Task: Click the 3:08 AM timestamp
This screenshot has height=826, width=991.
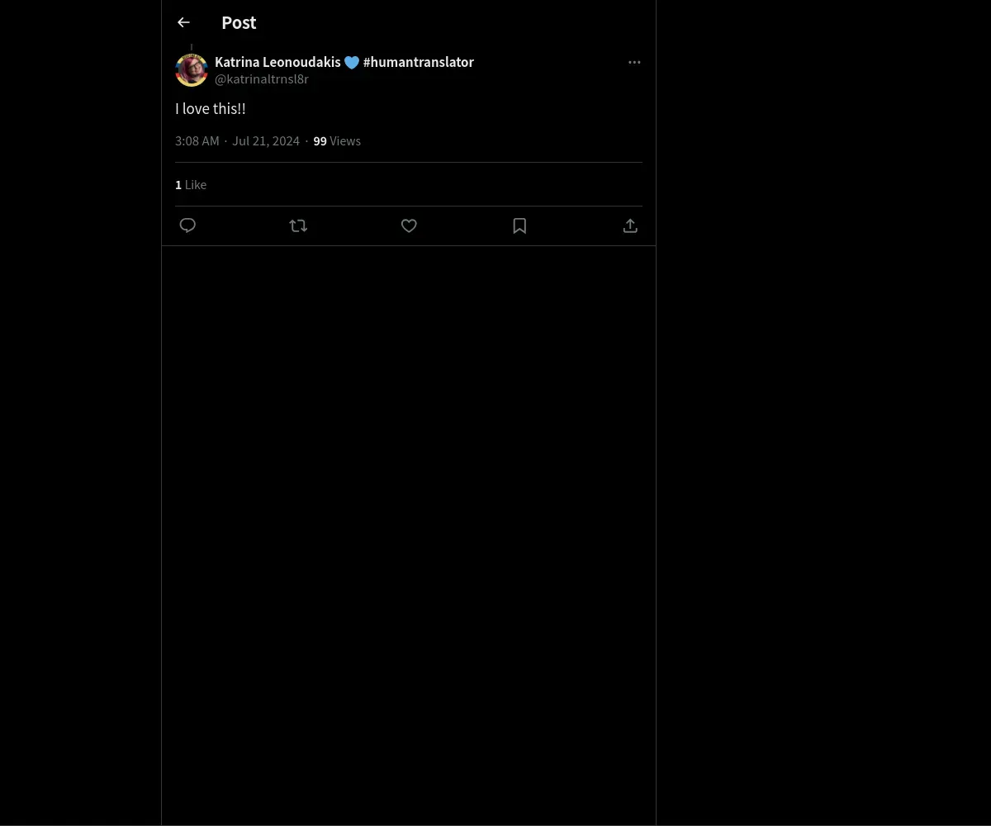Action: (x=197, y=141)
